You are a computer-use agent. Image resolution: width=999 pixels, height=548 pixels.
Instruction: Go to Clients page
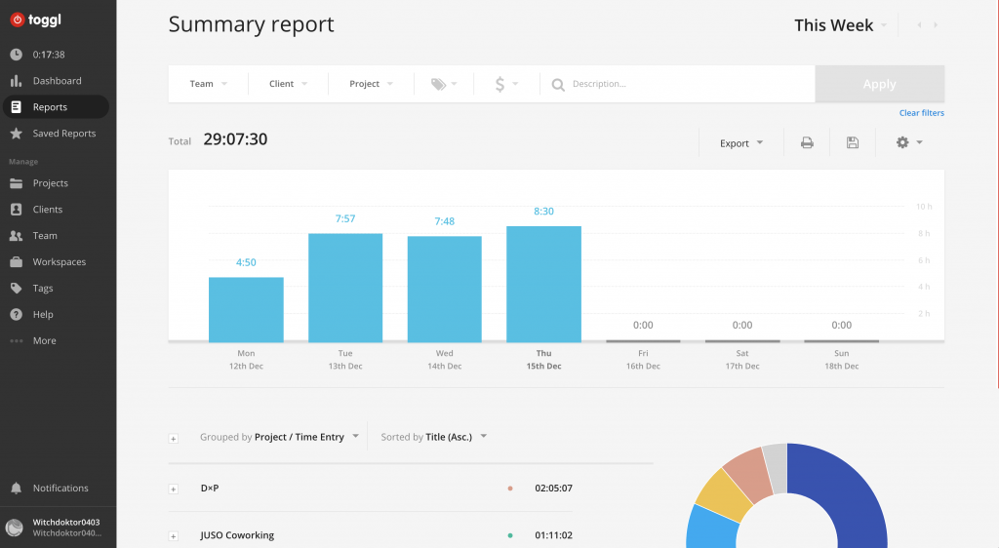[48, 210]
